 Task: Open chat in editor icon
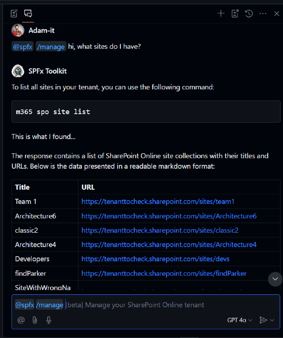[x=235, y=14]
